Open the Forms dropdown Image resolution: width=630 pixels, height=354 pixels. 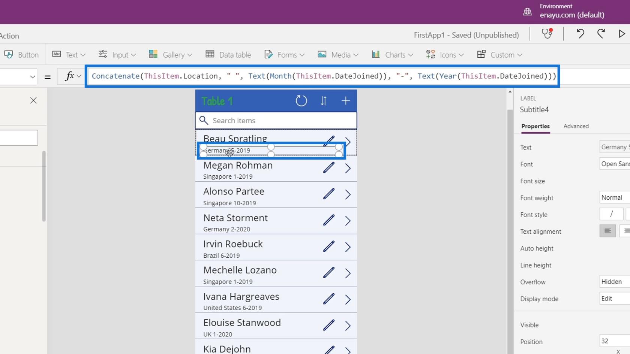[x=284, y=55]
